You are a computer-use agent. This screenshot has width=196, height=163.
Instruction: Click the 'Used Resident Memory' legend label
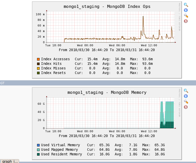[62, 154]
